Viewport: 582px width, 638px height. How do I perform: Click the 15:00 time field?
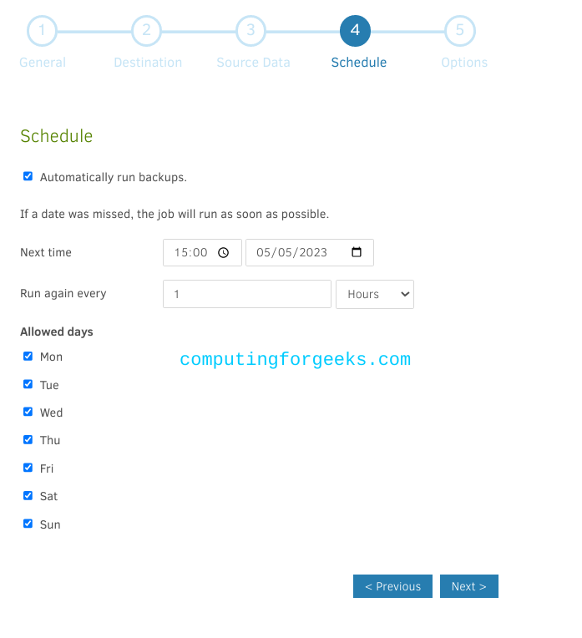click(x=202, y=253)
